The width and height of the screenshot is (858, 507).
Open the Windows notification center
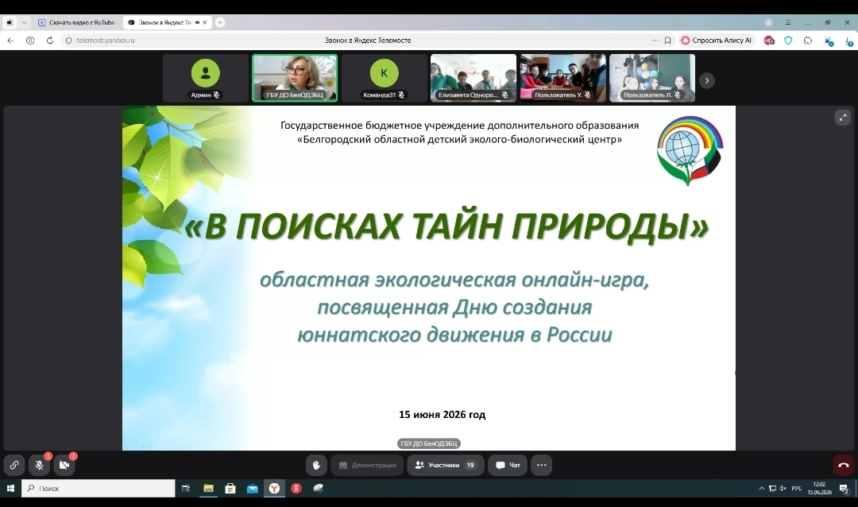844,488
